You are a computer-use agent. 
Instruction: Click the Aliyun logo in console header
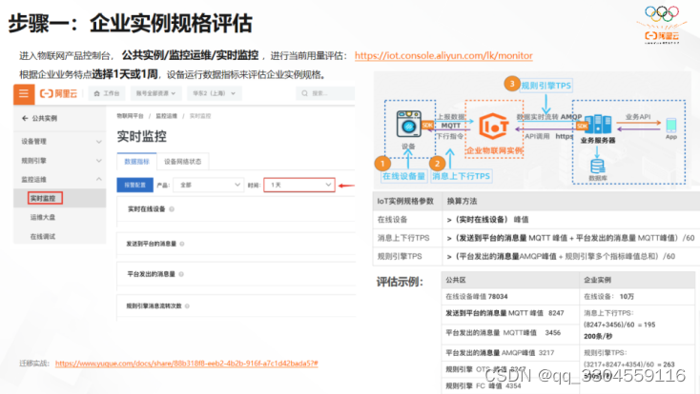click(x=58, y=93)
